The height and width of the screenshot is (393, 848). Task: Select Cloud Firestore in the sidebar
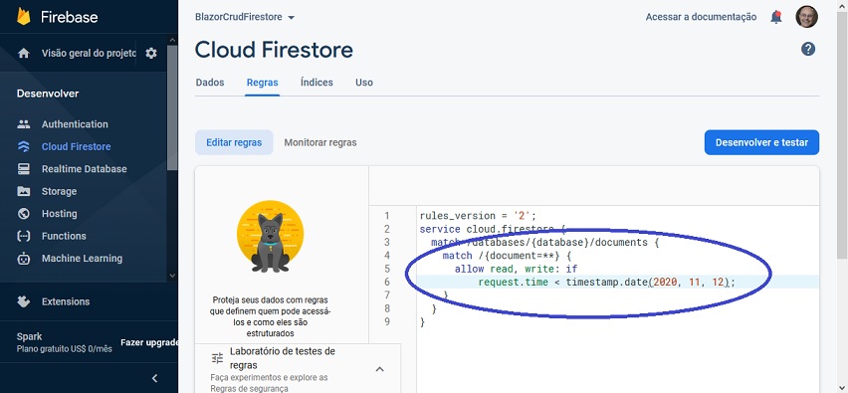tap(77, 146)
